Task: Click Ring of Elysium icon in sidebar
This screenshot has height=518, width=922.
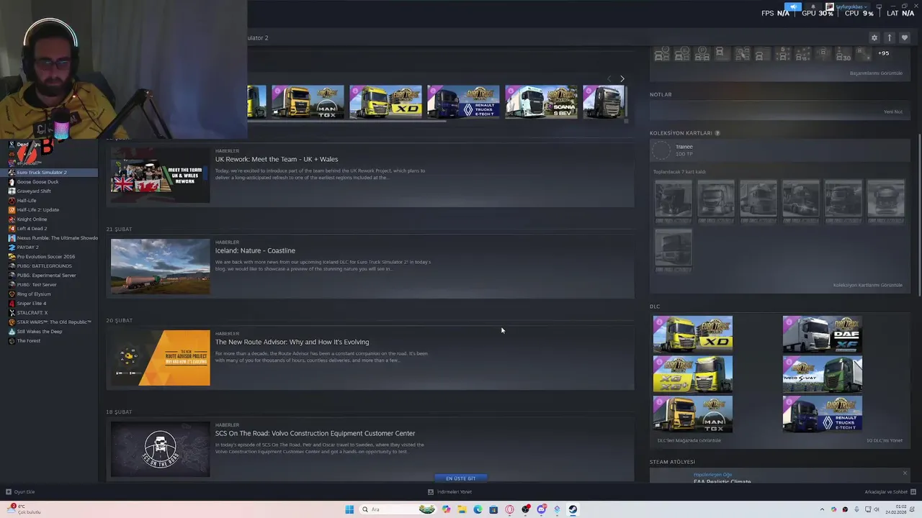Action: (x=12, y=294)
